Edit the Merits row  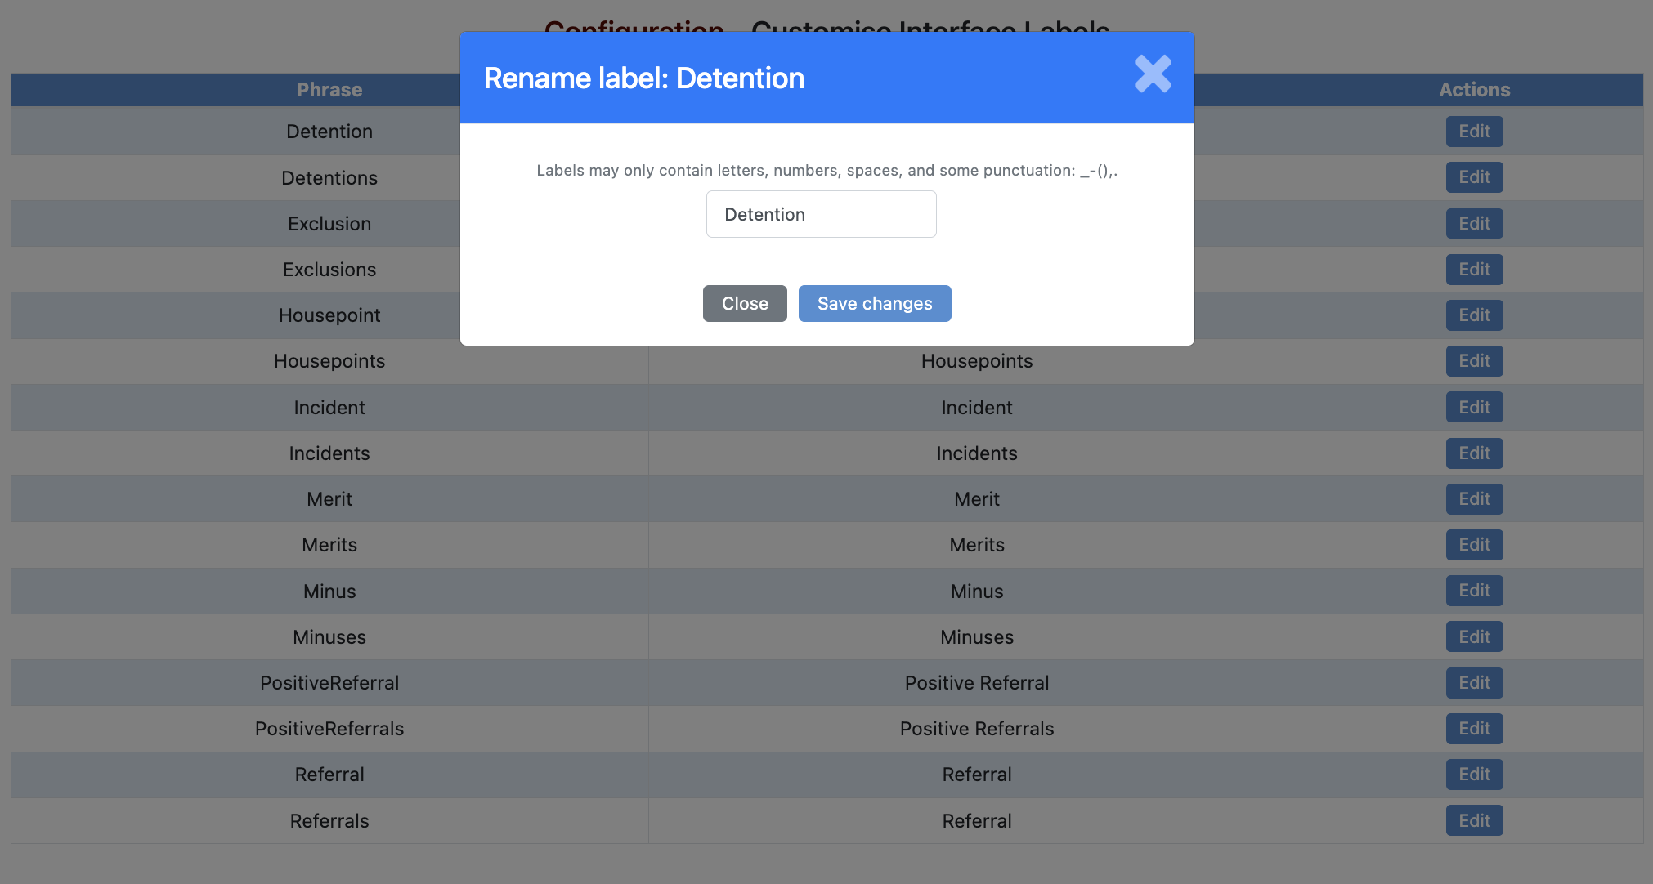pyautogui.click(x=1474, y=545)
